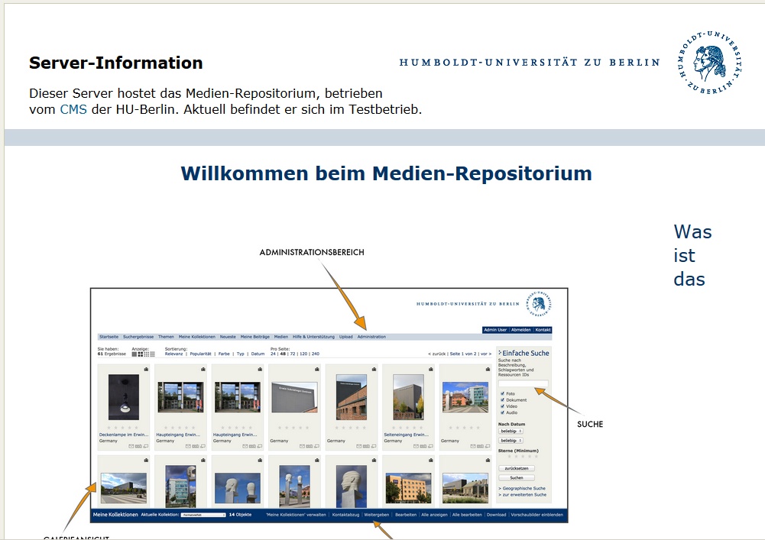765x540 pixels.
Task: Sort results by Datum
Action: pos(258,354)
